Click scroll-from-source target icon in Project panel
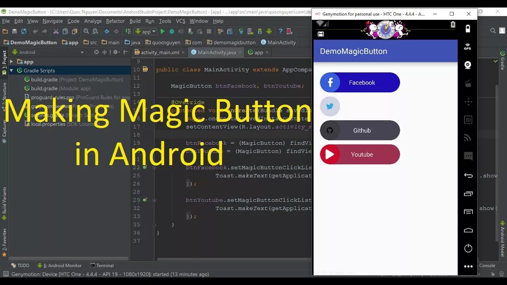 pos(96,52)
